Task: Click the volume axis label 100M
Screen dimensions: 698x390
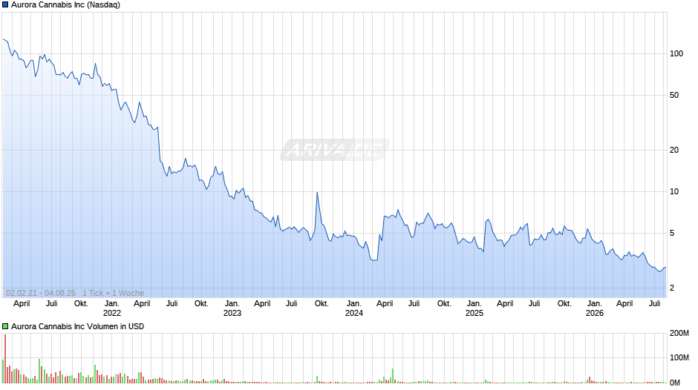Action: pyautogui.click(x=679, y=357)
